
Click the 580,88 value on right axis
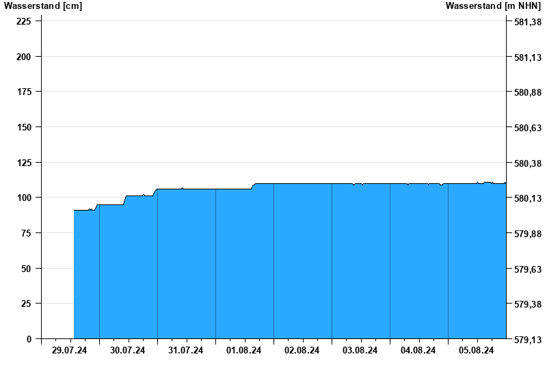point(528,92)
